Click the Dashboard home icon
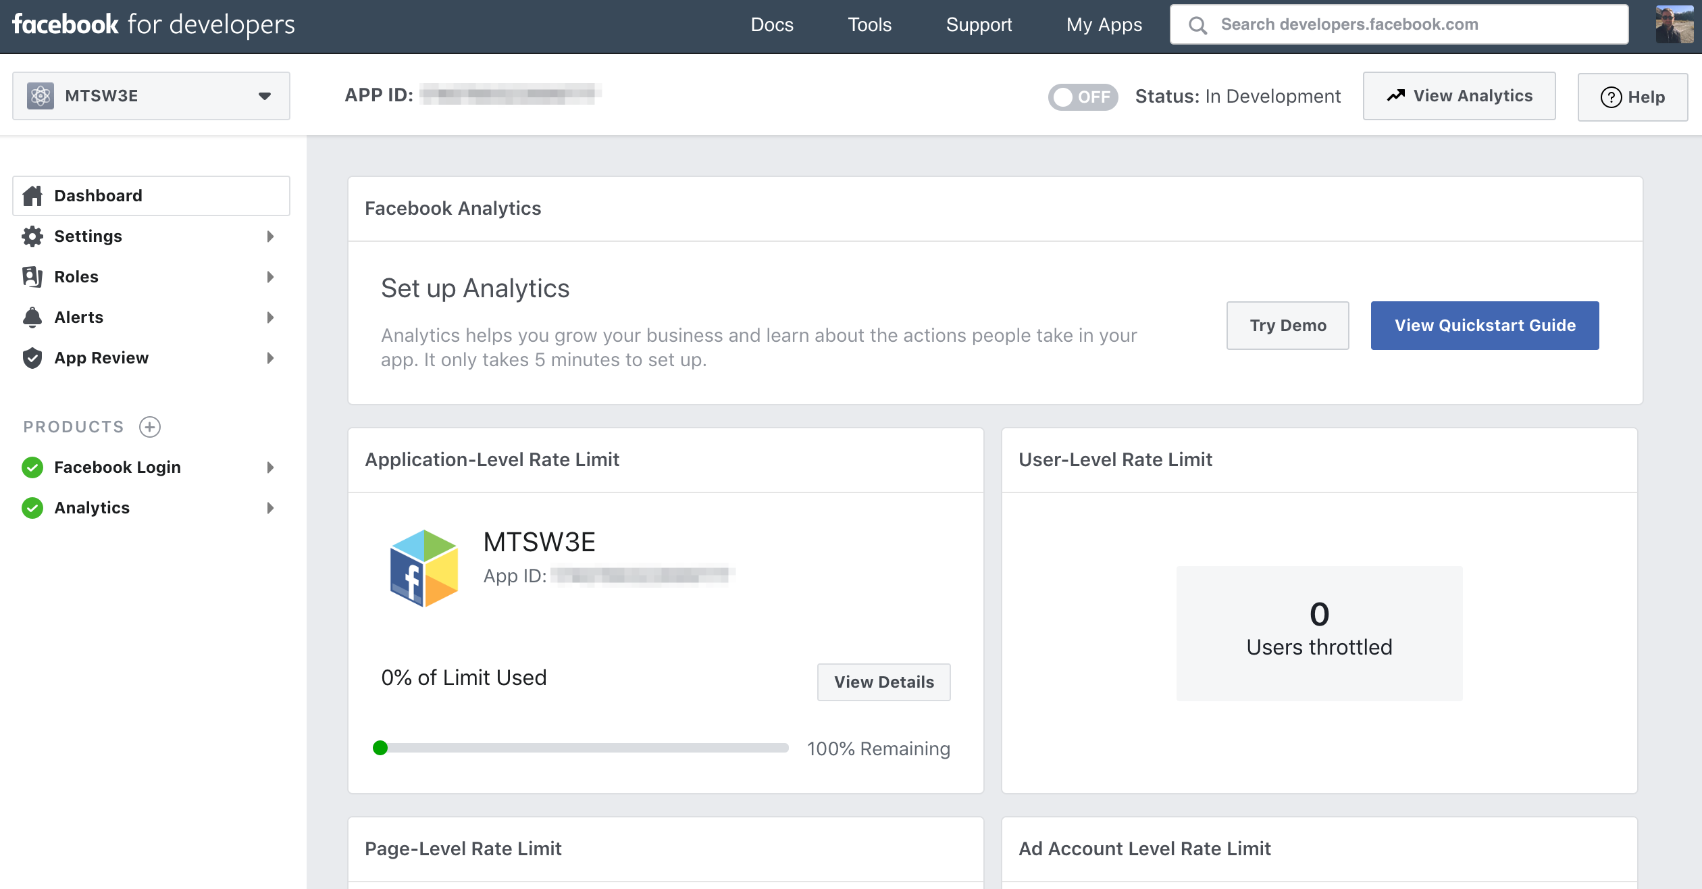The image size is (1702, 889). [32, 196]
